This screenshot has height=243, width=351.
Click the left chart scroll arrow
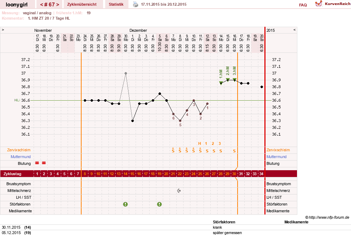[x=3, y=30]
